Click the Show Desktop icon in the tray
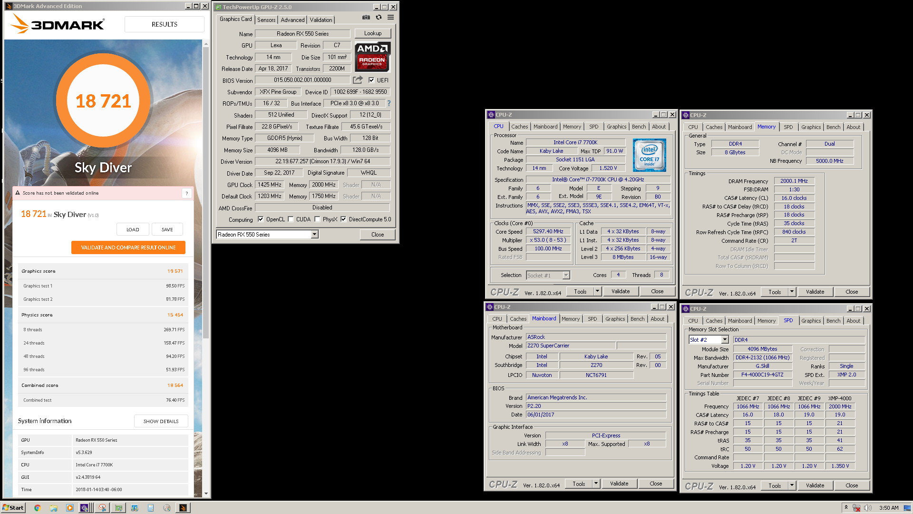The width and height of the screenshot is (913, 514). click(907, 508)
